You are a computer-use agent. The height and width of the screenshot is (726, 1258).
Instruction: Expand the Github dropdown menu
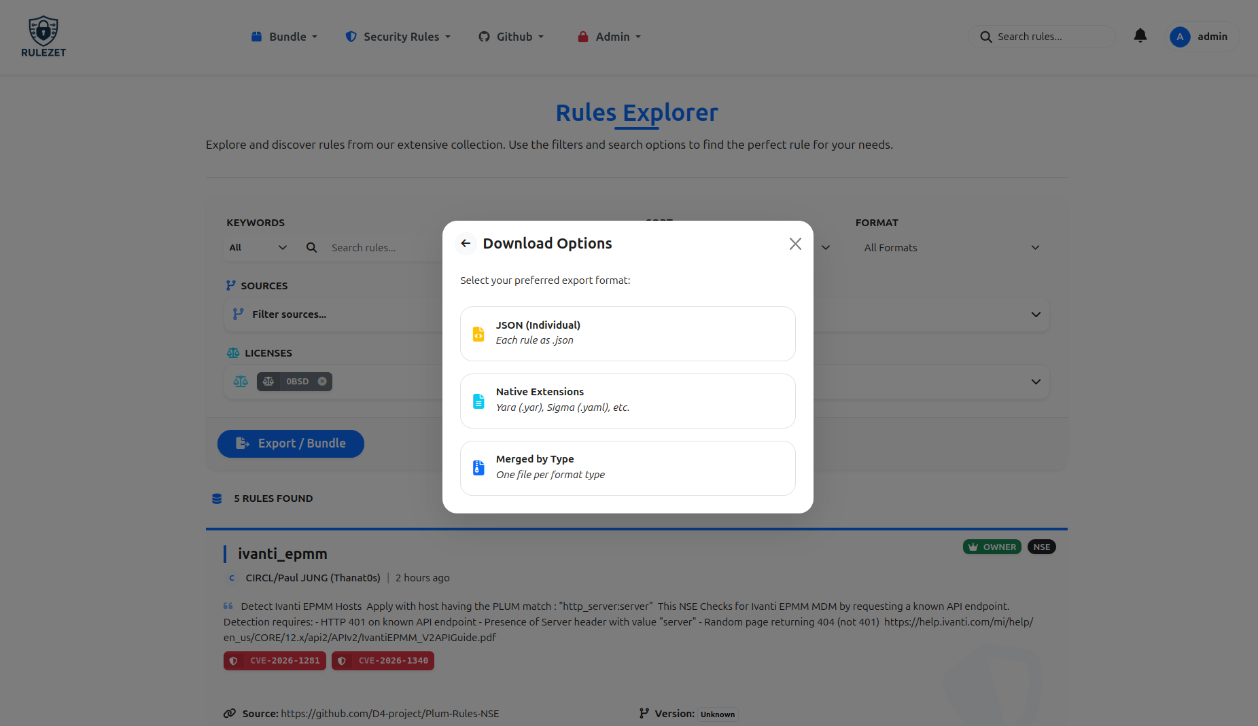511,37
